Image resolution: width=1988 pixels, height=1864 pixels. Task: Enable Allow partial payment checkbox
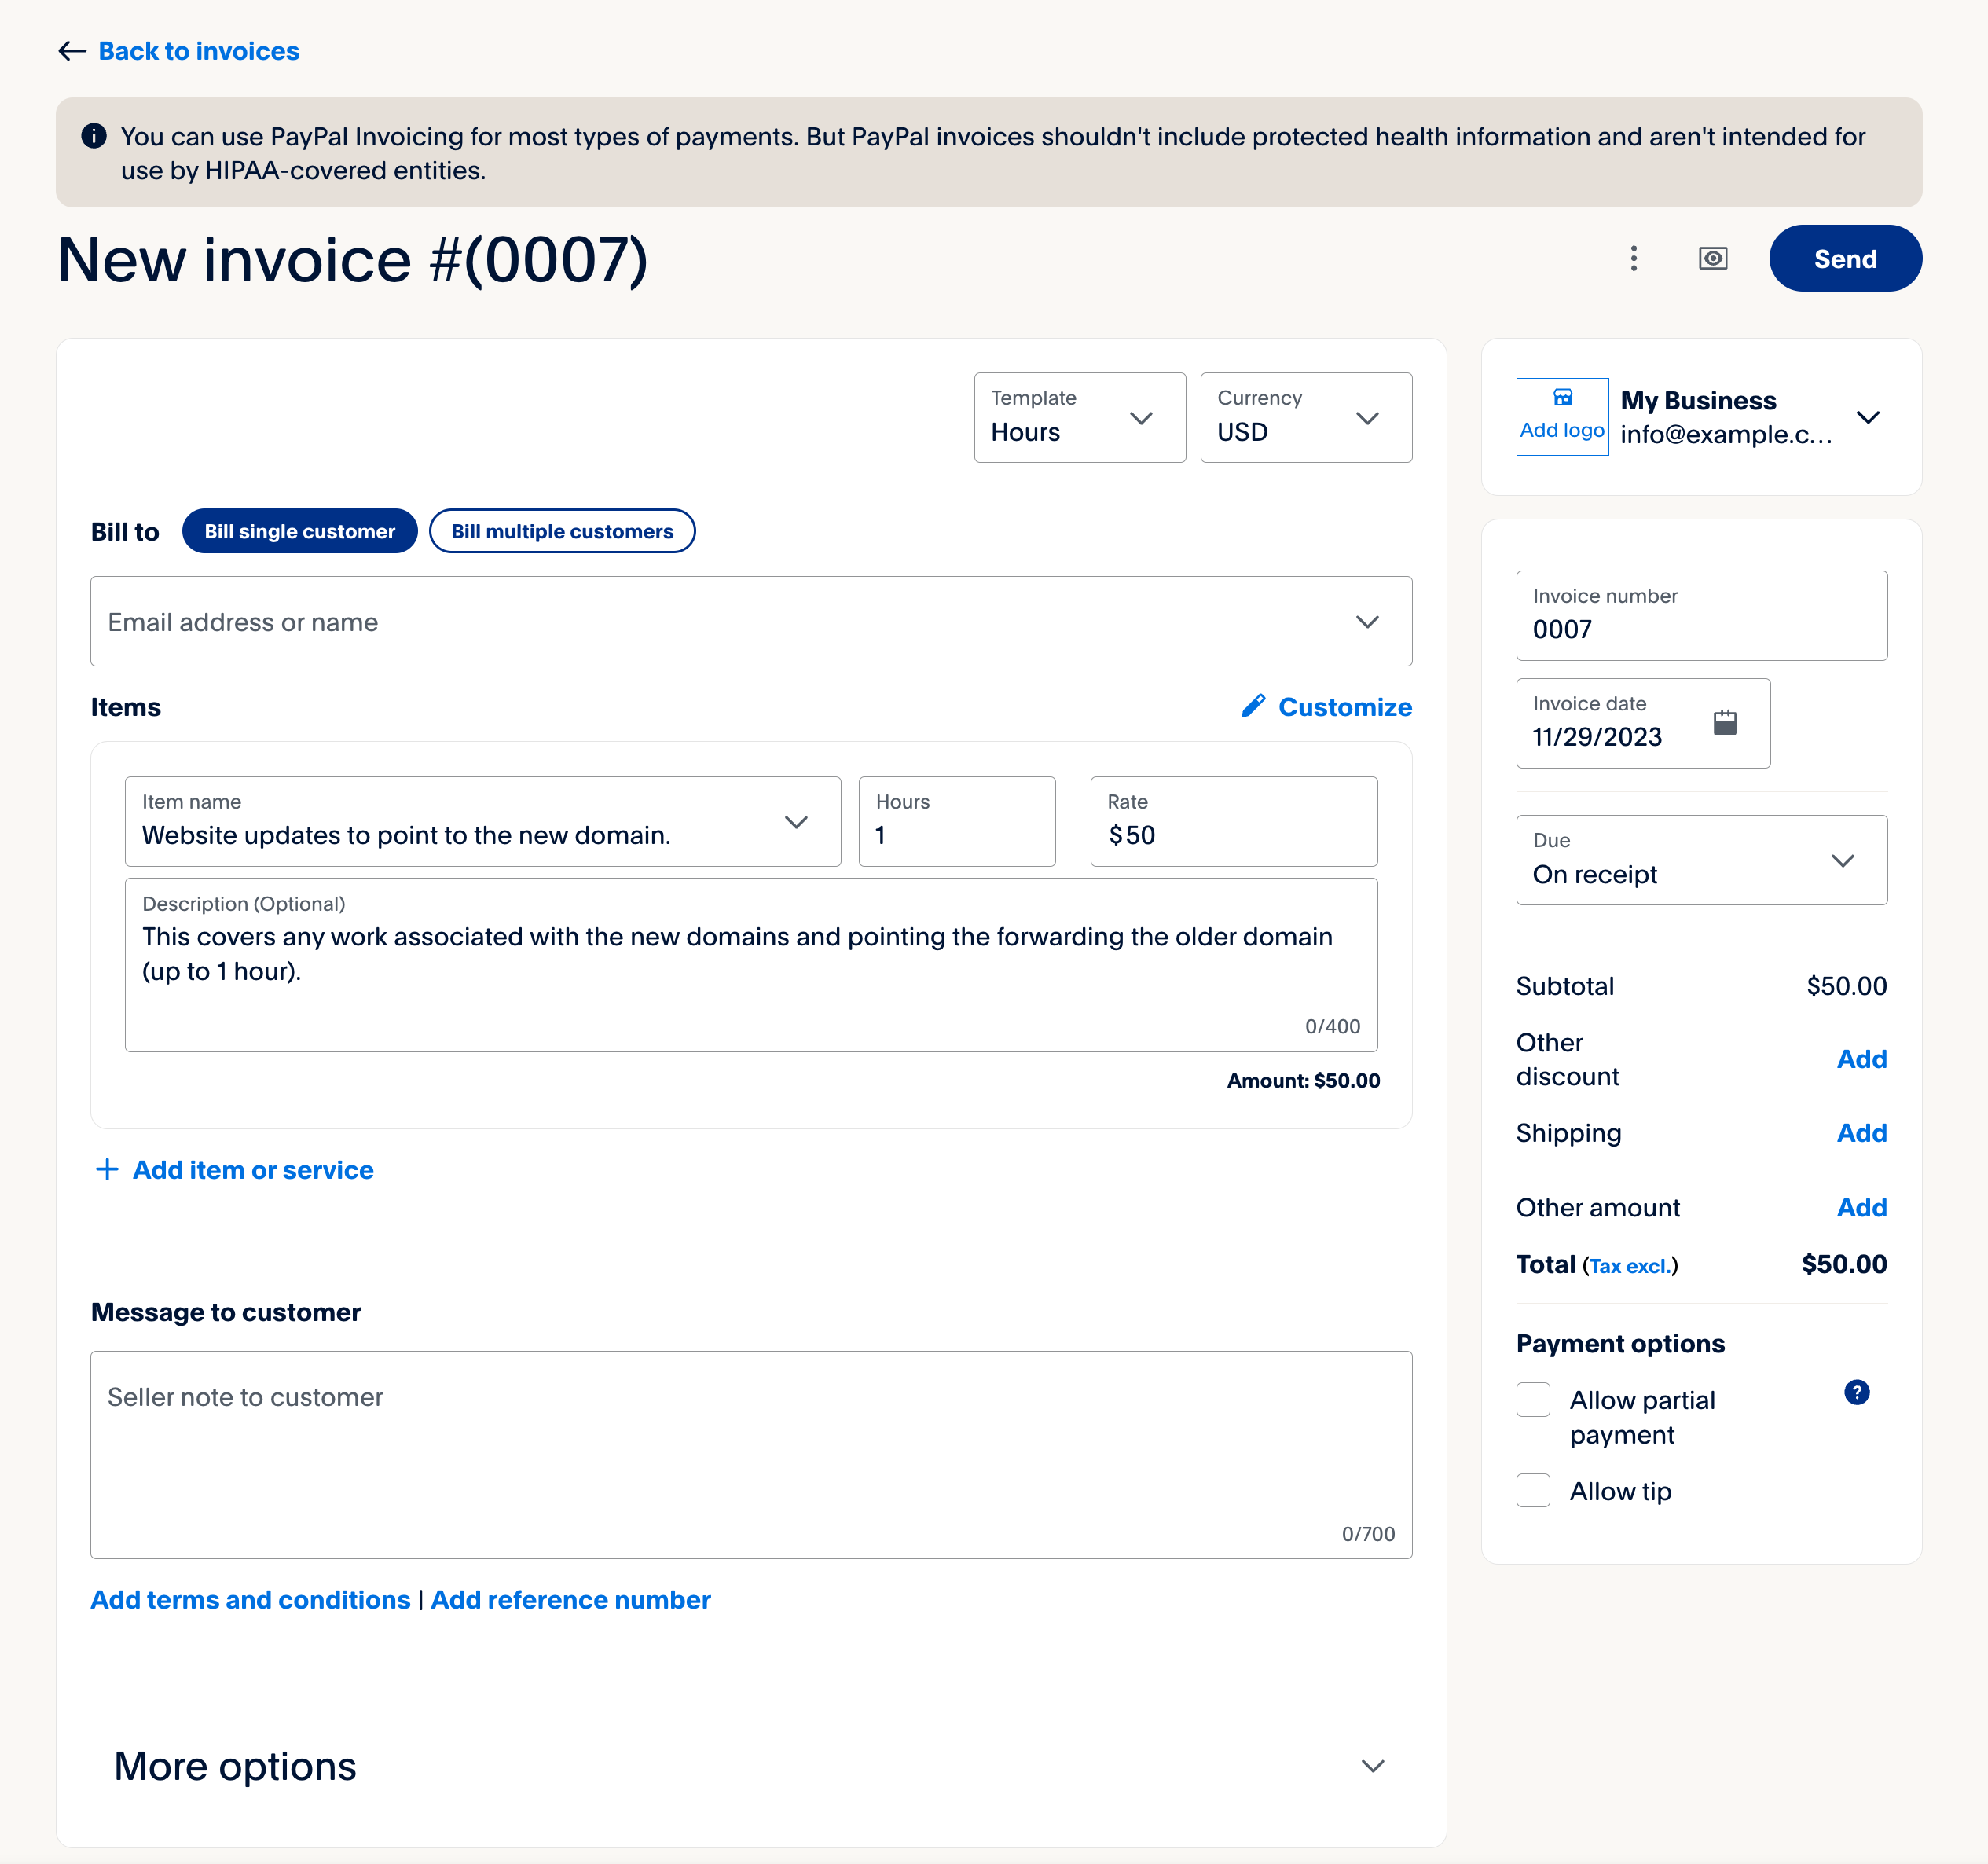(1533, 1399)
